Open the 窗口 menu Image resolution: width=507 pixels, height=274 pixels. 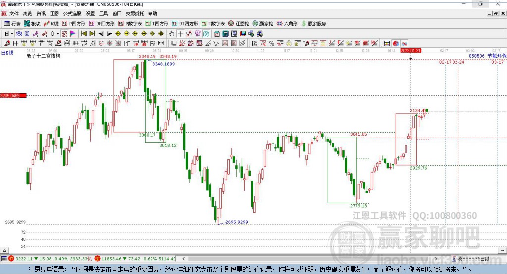(117, 13)
